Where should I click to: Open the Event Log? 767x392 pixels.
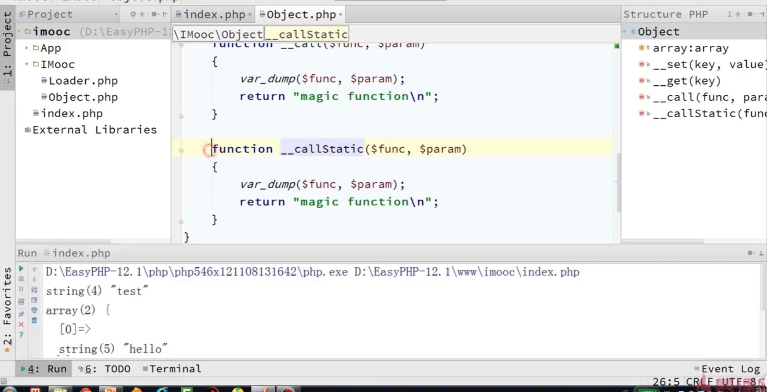(x=727, y=369)
